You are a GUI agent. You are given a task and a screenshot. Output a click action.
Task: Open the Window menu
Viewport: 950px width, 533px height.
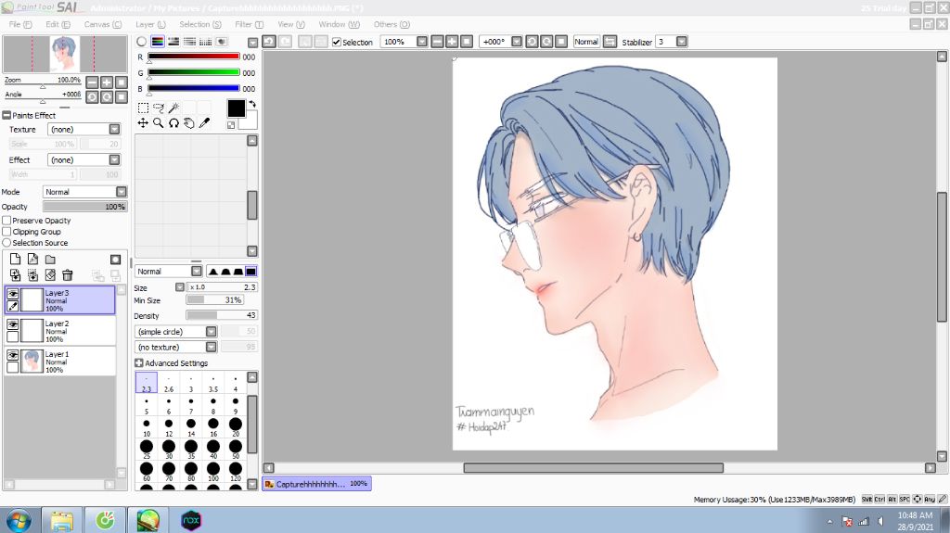coord(339,24)
